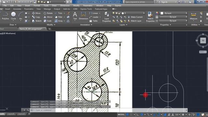The image size is (208, 117).
Task: Toggle the grid display in status bar
Action: pyautogui.click(x=127, y=115)
